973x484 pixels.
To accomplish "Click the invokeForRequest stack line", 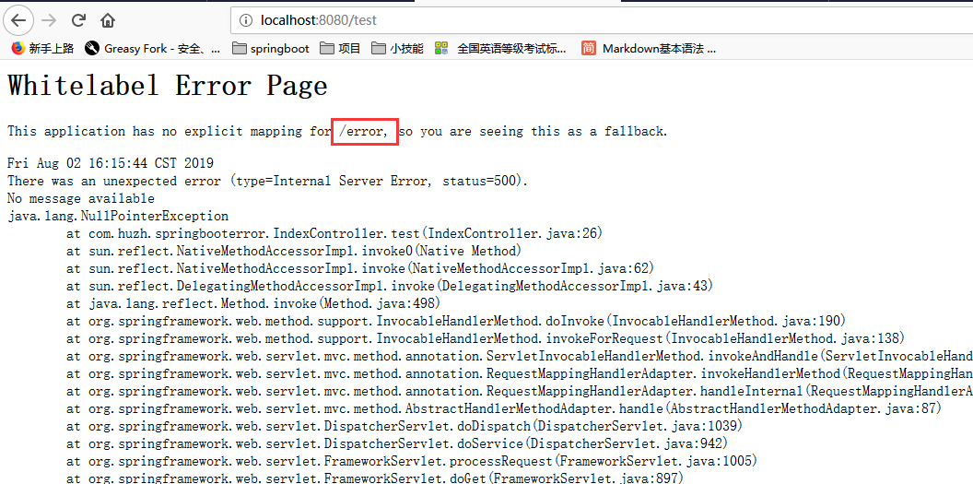I will pos(486,339).
